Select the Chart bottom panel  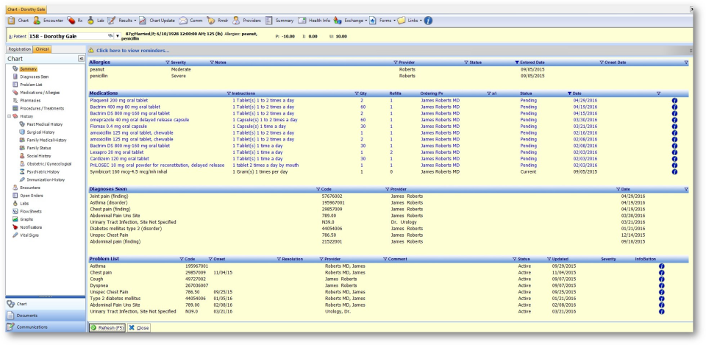click(45, 304)
